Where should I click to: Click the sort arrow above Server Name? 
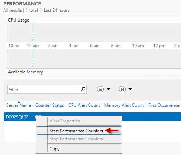[19, 102]
